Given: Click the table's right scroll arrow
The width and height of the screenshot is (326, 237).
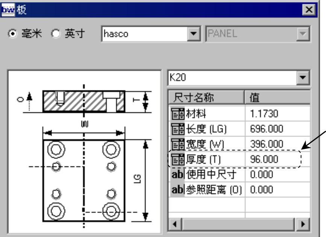Looking at the screenshot, I should click(x=303, y=224).
